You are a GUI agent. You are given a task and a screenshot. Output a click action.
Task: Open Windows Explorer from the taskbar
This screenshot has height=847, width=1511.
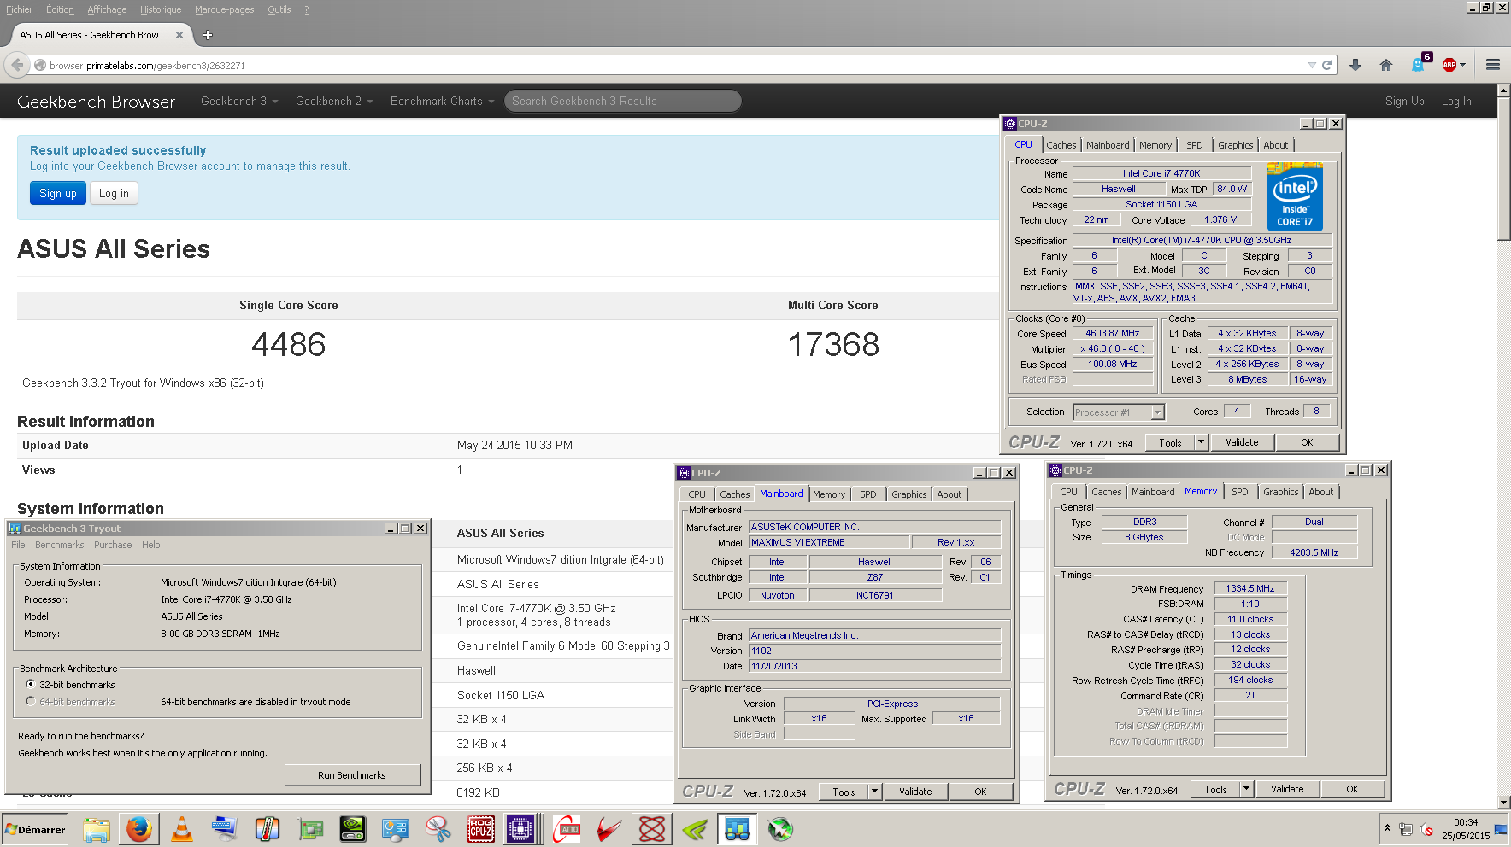tap(97, 829)
